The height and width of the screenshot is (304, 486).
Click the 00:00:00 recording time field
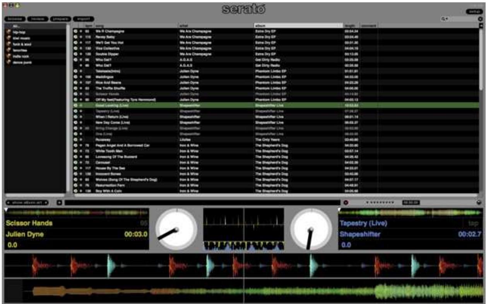(x=411, y=202)
